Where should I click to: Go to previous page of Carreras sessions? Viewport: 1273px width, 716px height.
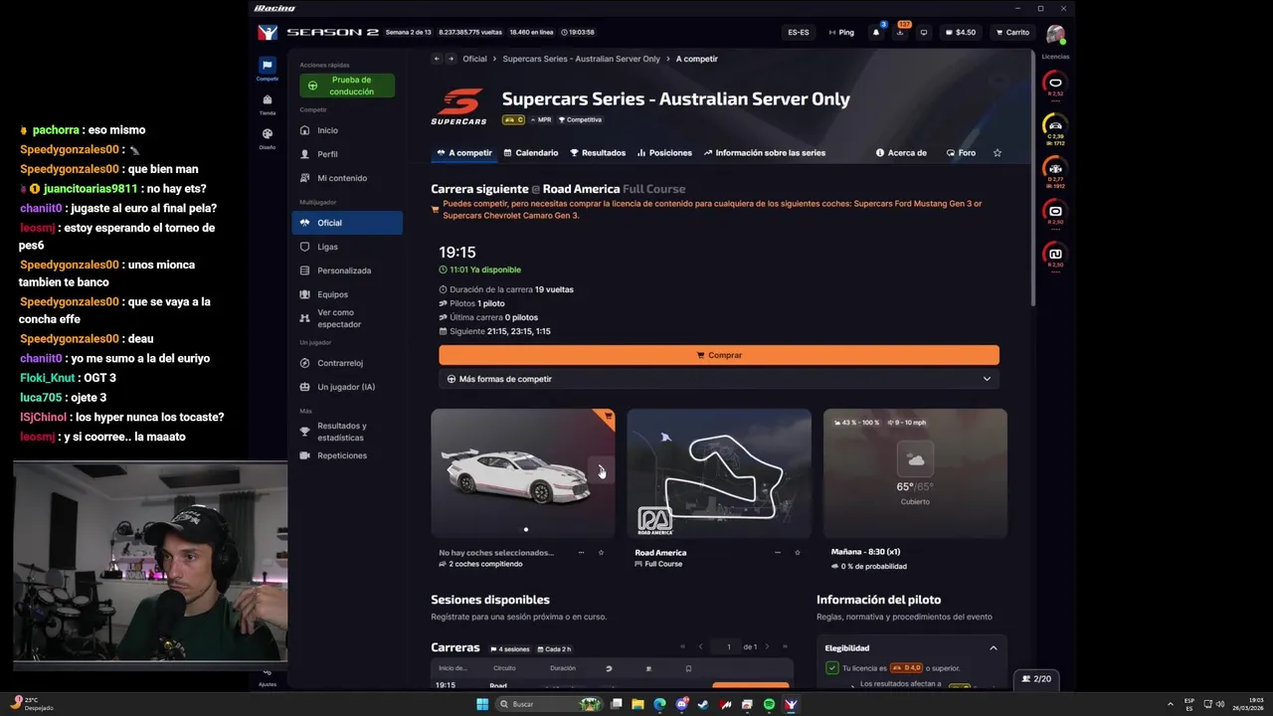700,647
